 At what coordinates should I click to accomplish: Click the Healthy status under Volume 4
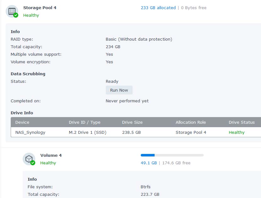pyautogui.click(x=48, y=163)
